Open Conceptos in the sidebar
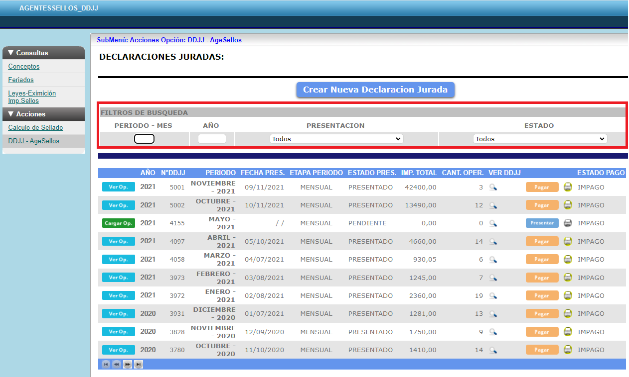 pyautogui.click(x=24, y=66)
